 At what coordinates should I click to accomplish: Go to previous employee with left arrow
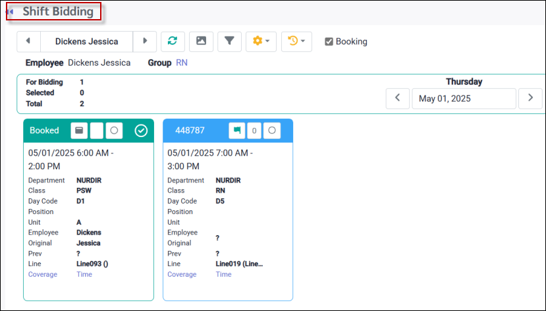click(28, 41)
